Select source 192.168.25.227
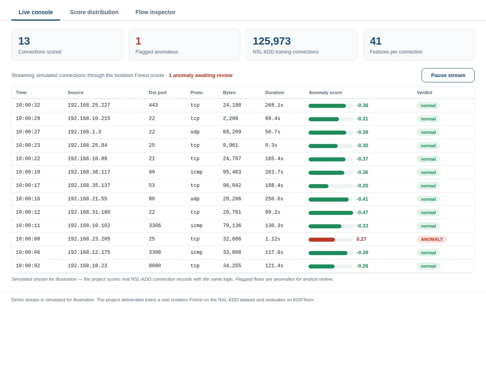The width and height of the screenshot is (486, 365). coord(89,105)
